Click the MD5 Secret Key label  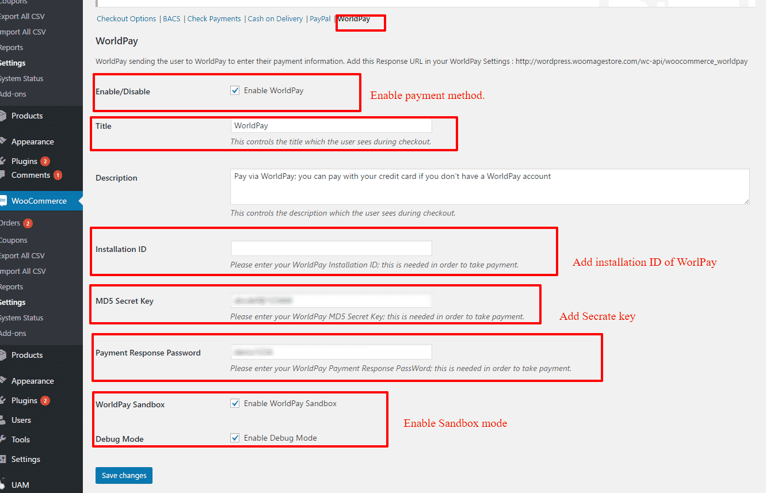pos(124,301)
